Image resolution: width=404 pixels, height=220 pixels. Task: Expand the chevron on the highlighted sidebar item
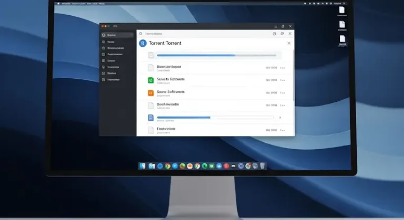click(131, 35)
